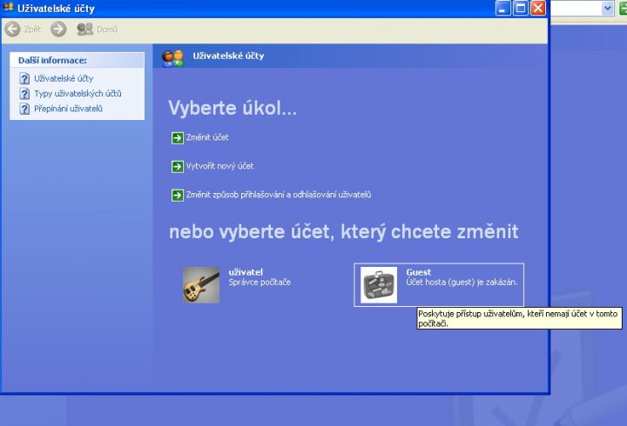Image resolution: width=627 pixels, height=426 pixels.
Task: Click green arrow next to Vytvořit nový účet
Action: (x=178, y=166)
